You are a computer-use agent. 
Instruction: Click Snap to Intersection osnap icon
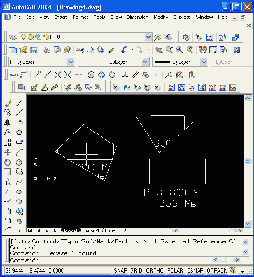pos(58,75)
